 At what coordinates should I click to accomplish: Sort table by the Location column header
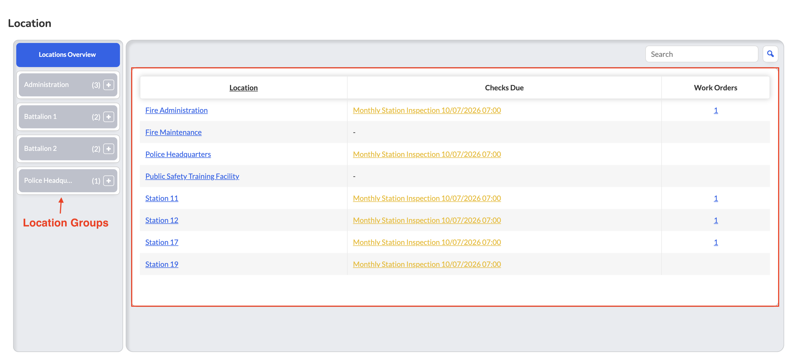244,87
